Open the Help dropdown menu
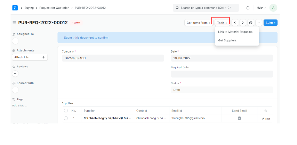The width and height of the screenshot is (297, 145). [261, 8]
